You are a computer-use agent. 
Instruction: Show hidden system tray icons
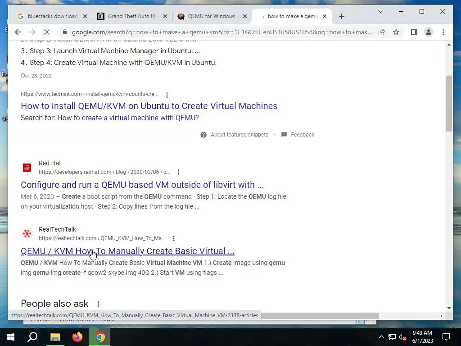[381, 337]
